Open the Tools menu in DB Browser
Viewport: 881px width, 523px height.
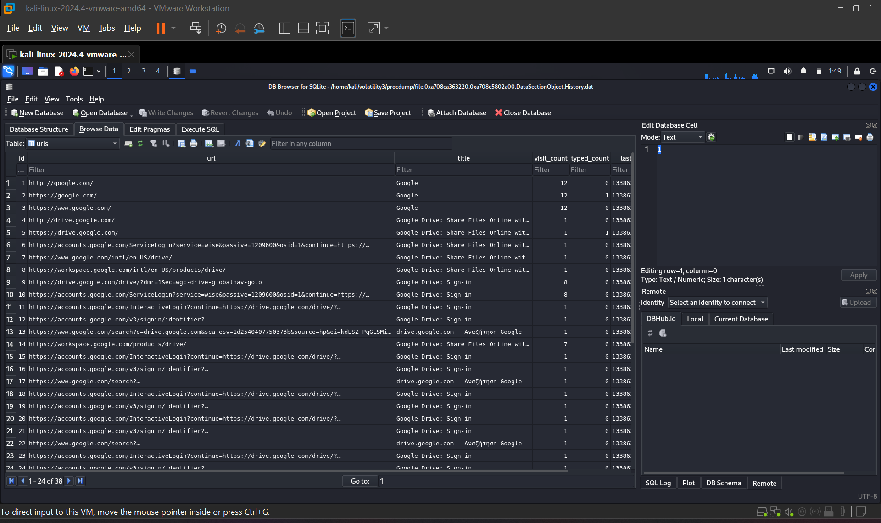click(74, 99)
